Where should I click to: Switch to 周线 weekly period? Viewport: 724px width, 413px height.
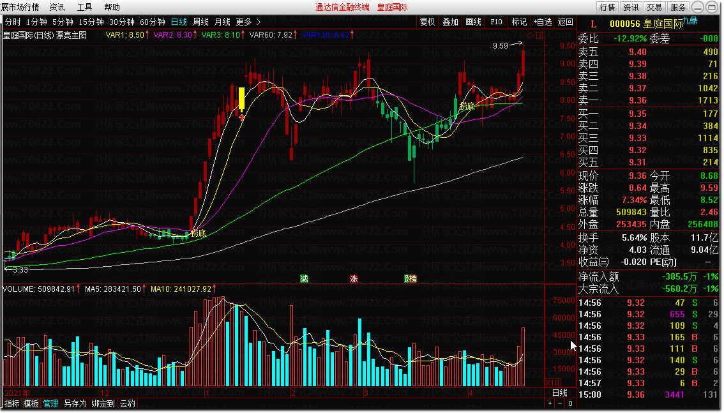click(201, 22)
